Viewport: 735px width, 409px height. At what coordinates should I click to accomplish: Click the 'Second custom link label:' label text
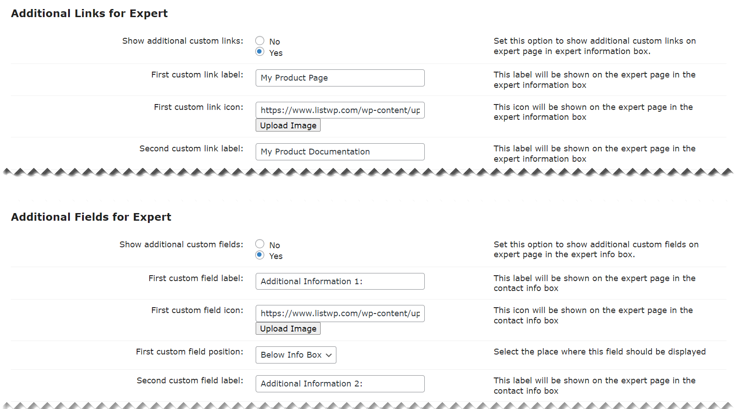click(x=191, y=149)
